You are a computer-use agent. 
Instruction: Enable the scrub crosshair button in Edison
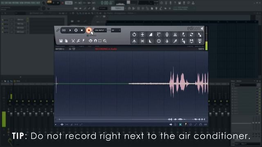tap(76, 30)
